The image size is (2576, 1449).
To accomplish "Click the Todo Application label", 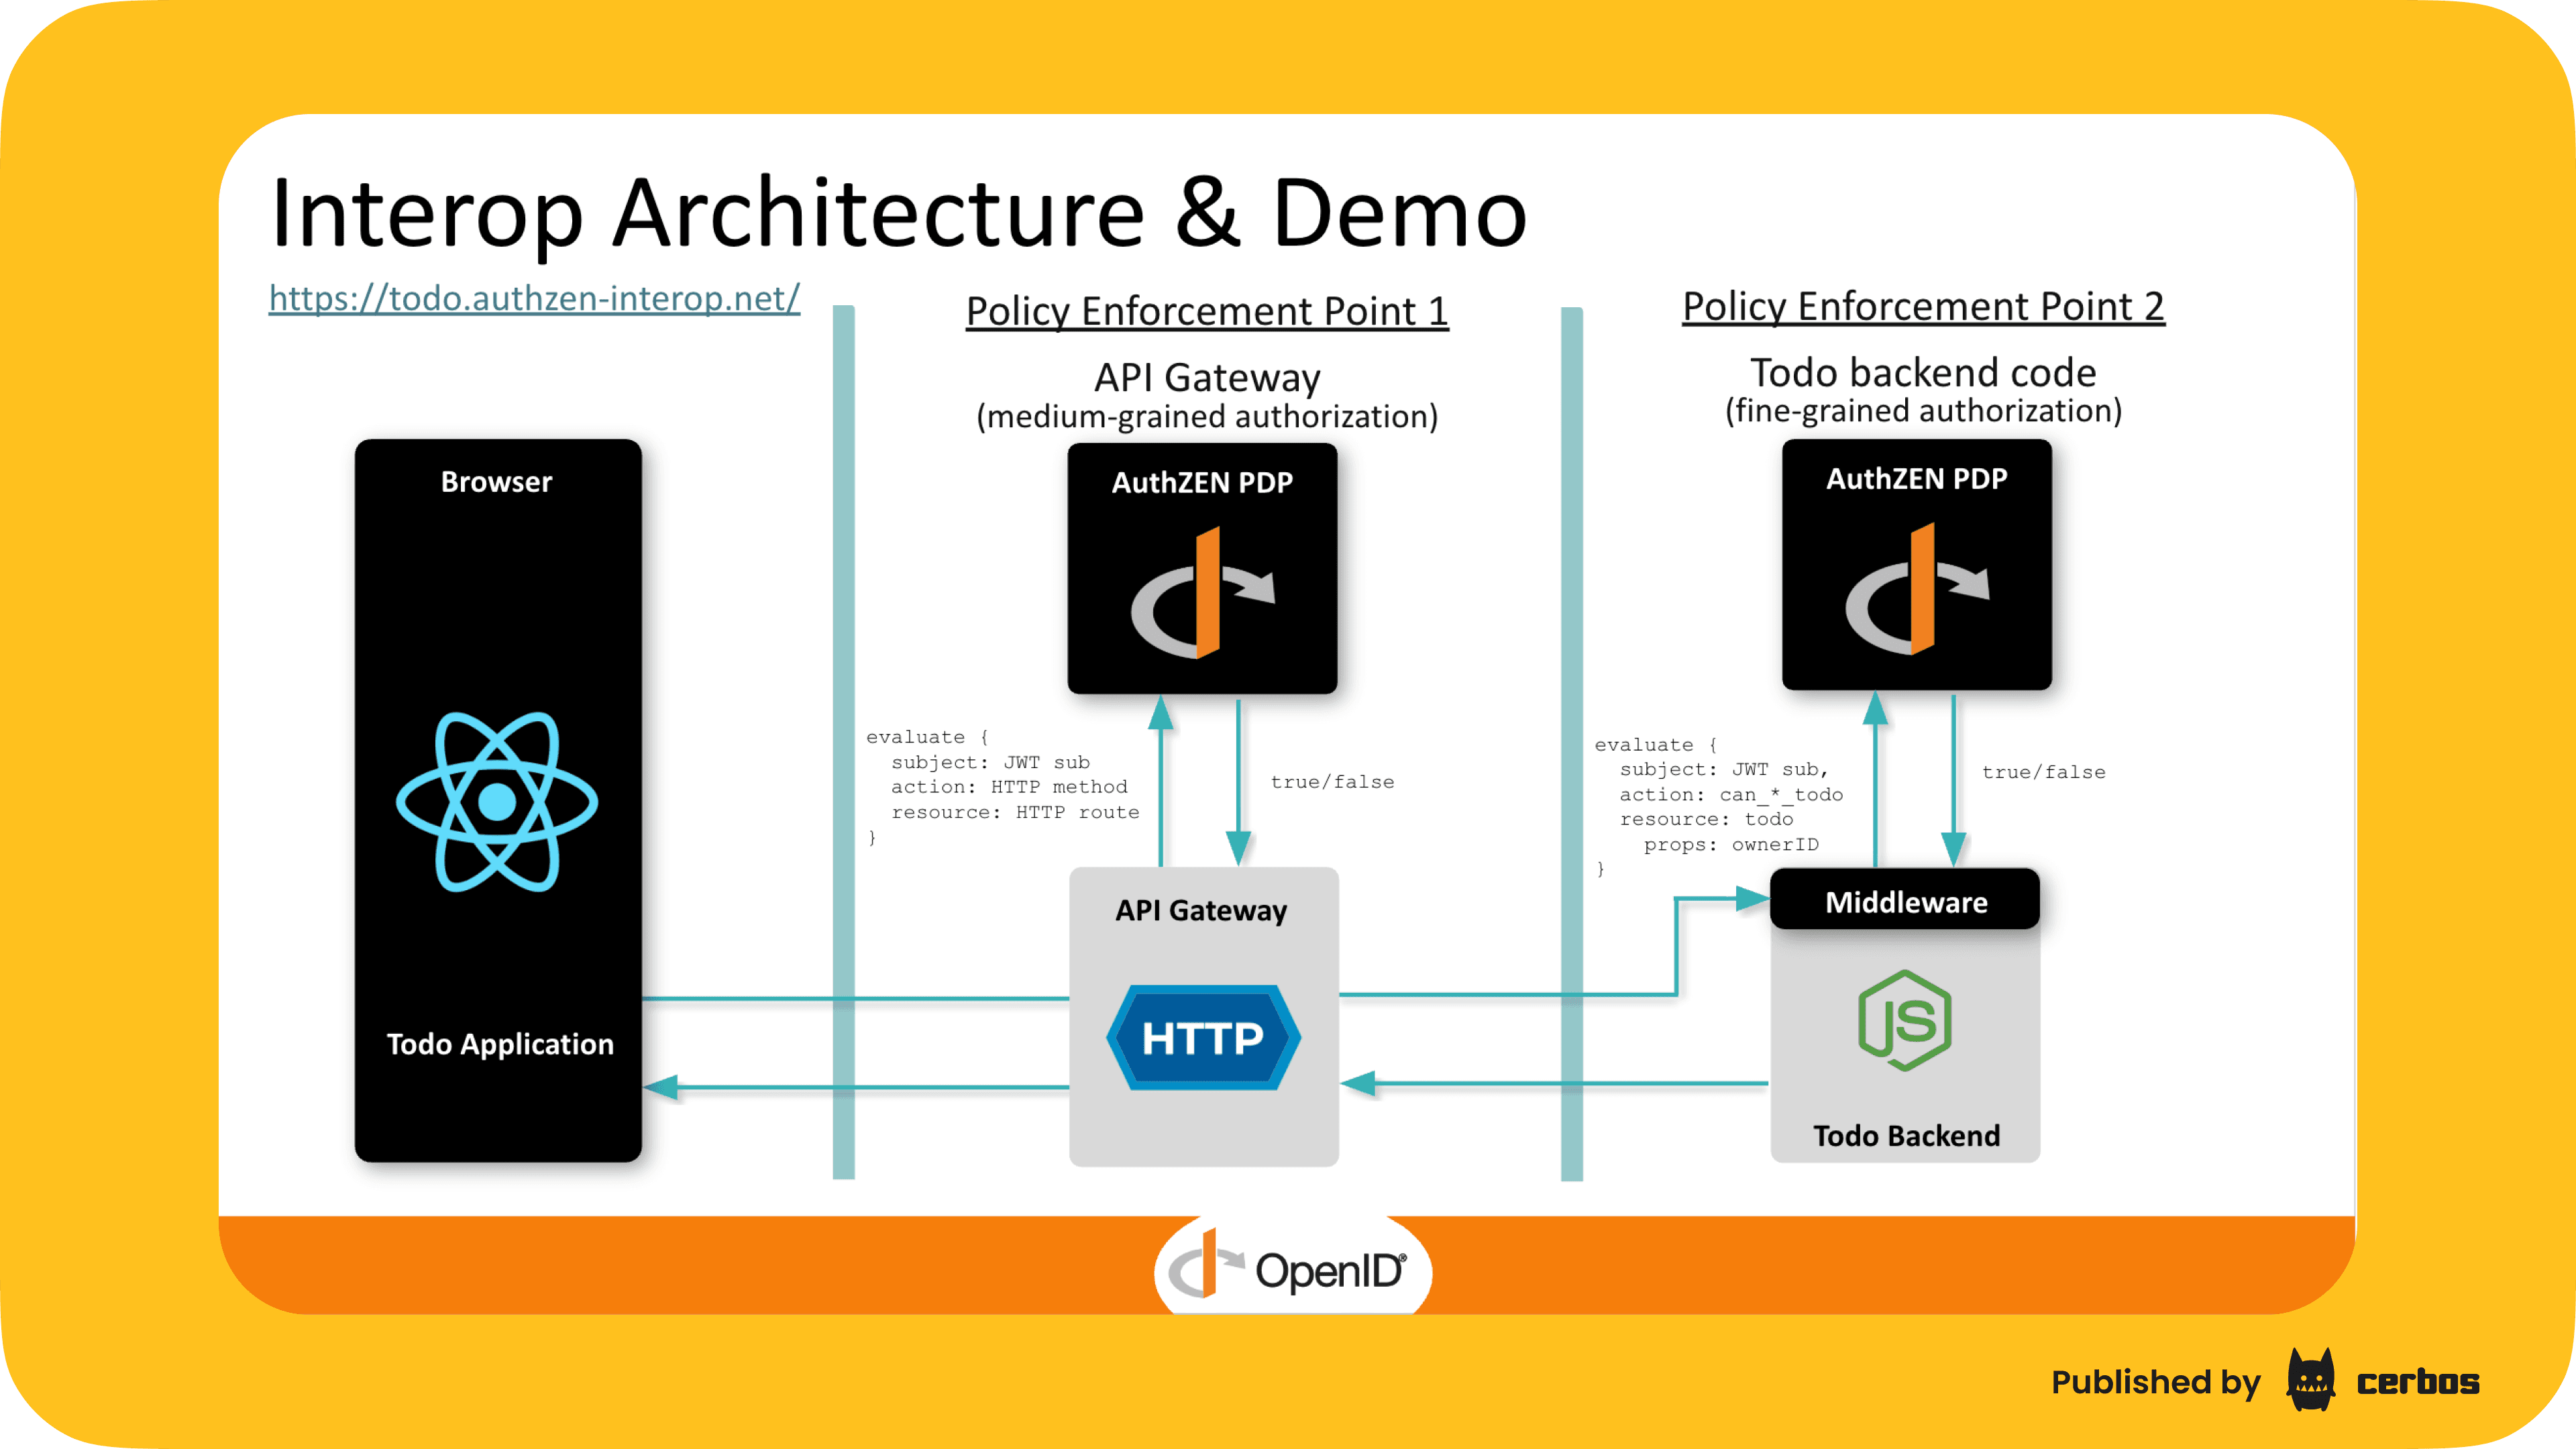I will point(500,1044).
